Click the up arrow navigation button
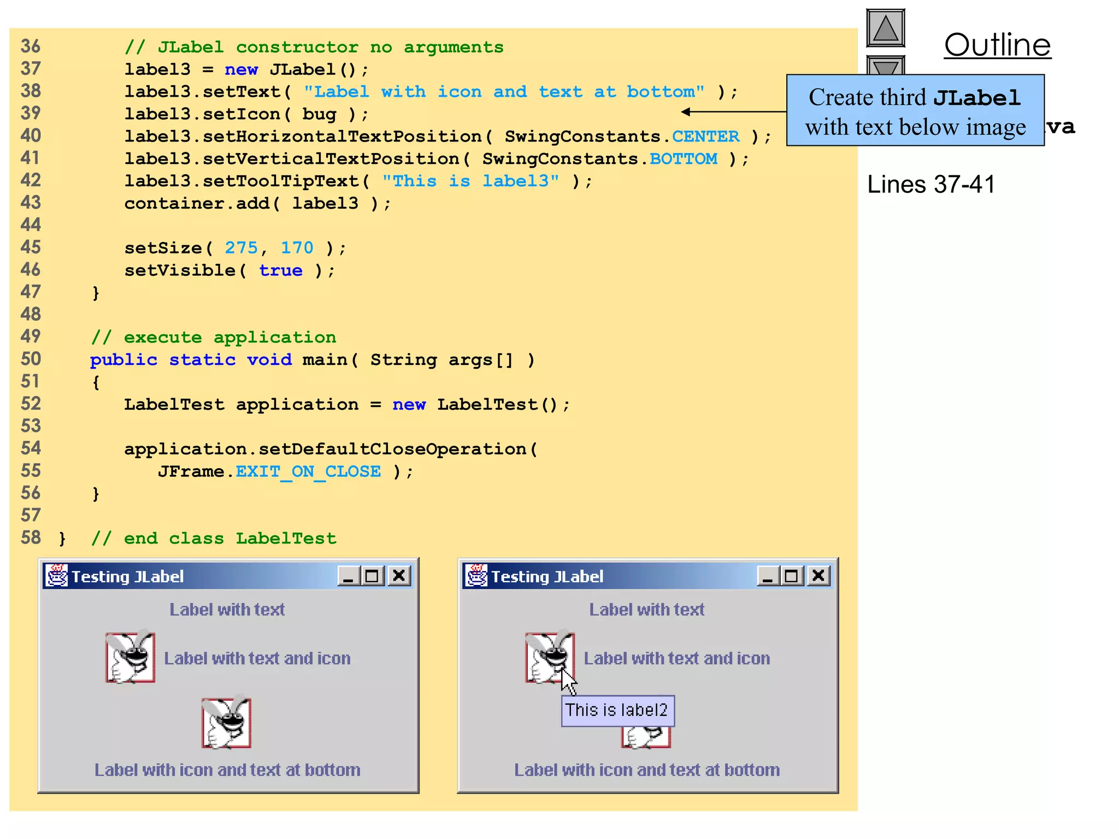The height and width of the screenshot is (839, 1119). click(886, 28)
